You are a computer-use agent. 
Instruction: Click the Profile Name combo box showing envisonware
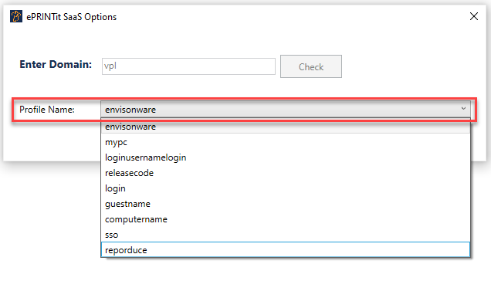286,110
